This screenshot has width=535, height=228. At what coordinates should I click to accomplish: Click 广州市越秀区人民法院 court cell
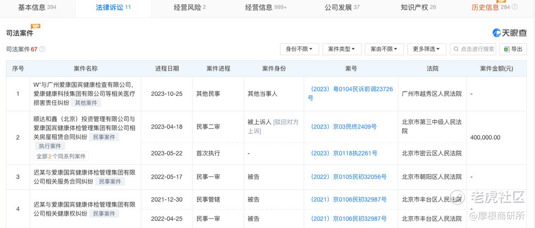coord(432,94)
